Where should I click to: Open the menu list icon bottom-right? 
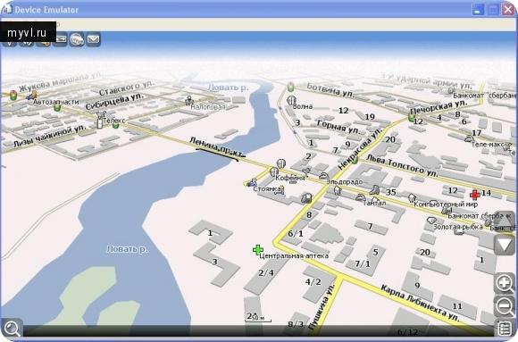pyautogui.click(x=505, y=329)
